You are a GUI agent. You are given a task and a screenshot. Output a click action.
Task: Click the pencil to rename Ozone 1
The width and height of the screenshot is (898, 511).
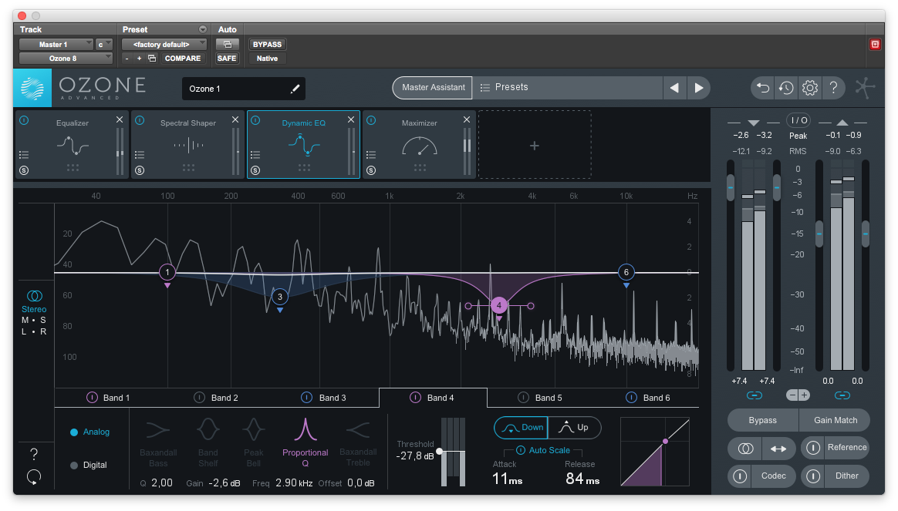295,89
